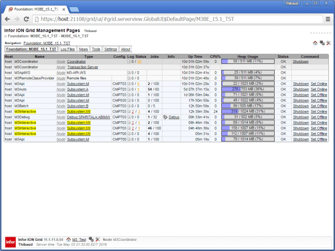Open the log file icon for M3ApiWS
335x251 pixels.
(129, 73)
